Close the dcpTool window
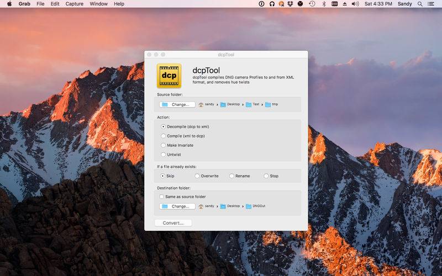The image size is (442, 276). click(x=149, y=55)
